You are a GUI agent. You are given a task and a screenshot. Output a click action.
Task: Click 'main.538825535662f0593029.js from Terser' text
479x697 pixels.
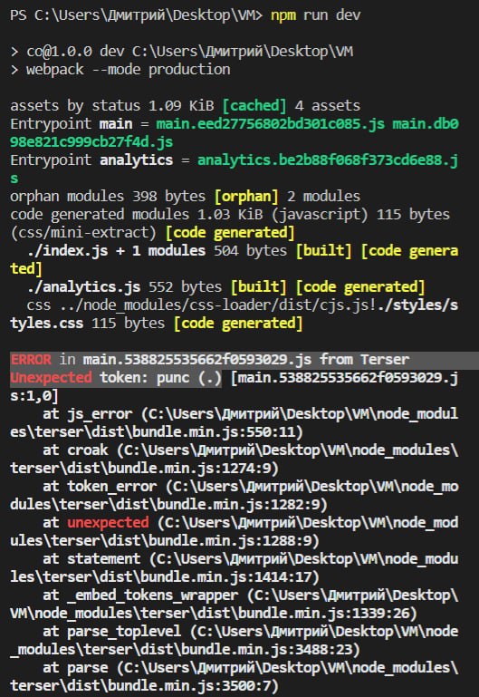[246, 359]
